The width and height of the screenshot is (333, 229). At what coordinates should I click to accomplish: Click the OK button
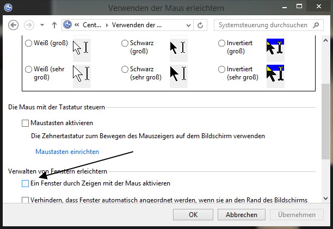click(193, 215)
